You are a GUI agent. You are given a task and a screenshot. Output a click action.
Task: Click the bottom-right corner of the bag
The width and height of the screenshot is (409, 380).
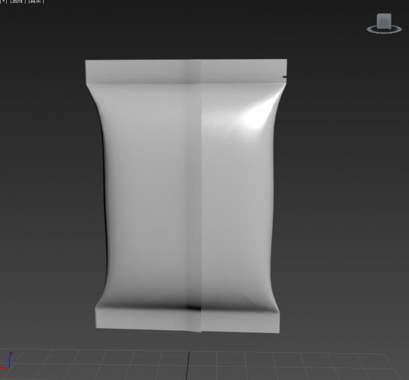click(278, 331)
